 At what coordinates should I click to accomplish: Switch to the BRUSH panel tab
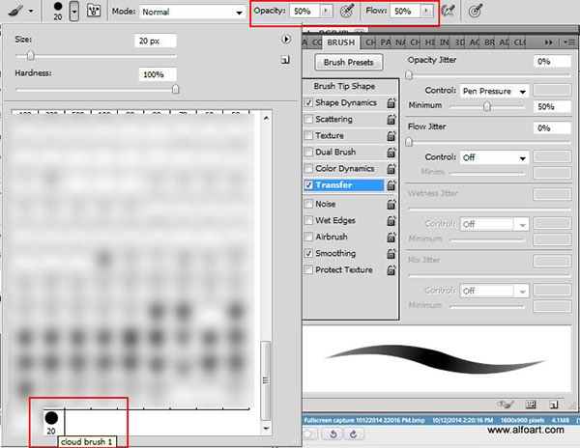tap(340, 42)
